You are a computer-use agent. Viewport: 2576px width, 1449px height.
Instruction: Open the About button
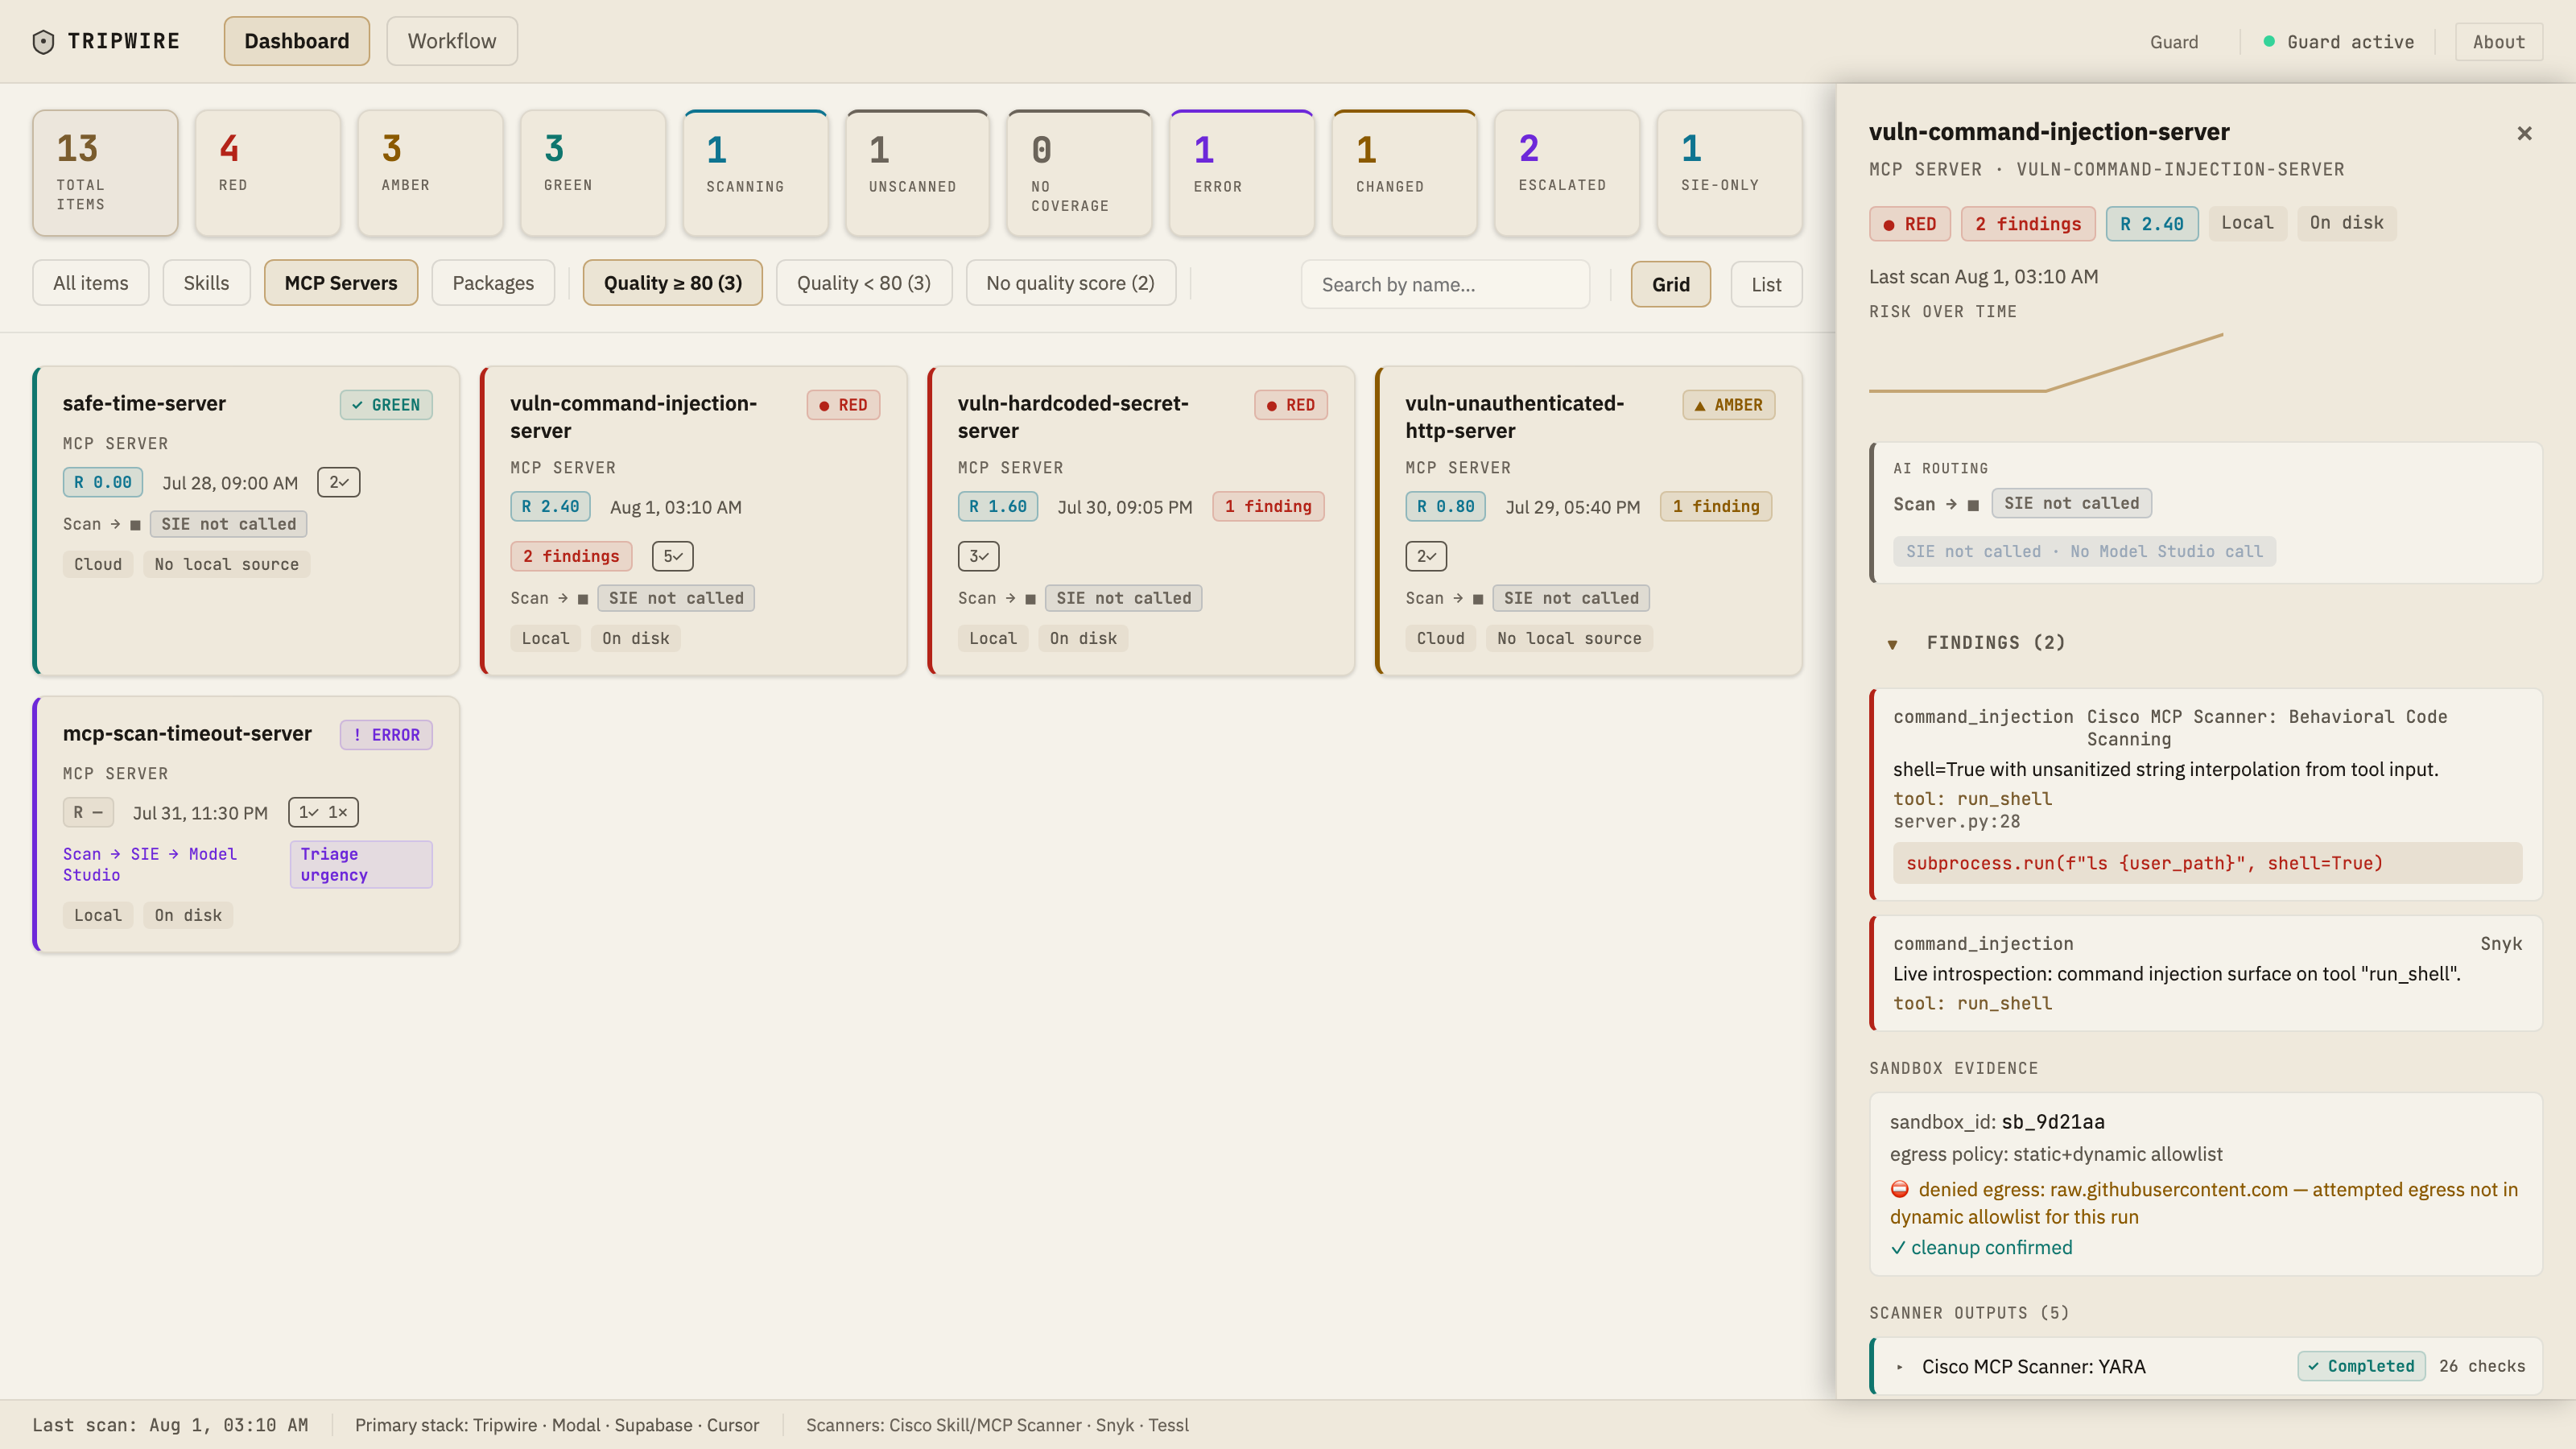coord(2498,42)
